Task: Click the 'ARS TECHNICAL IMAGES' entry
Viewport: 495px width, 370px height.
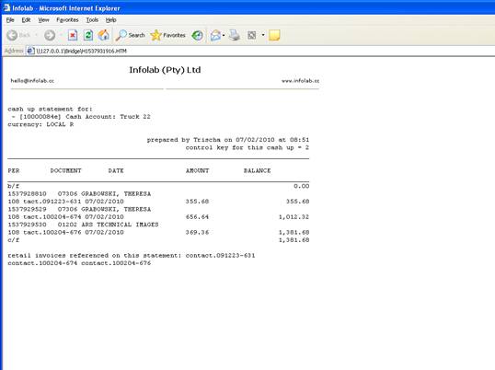Action: pyautogui.click(x=120, y=225)
